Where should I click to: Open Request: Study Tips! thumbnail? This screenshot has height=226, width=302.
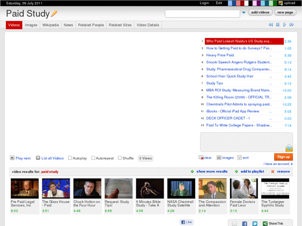pyautogui.click(x=119, y=188)
